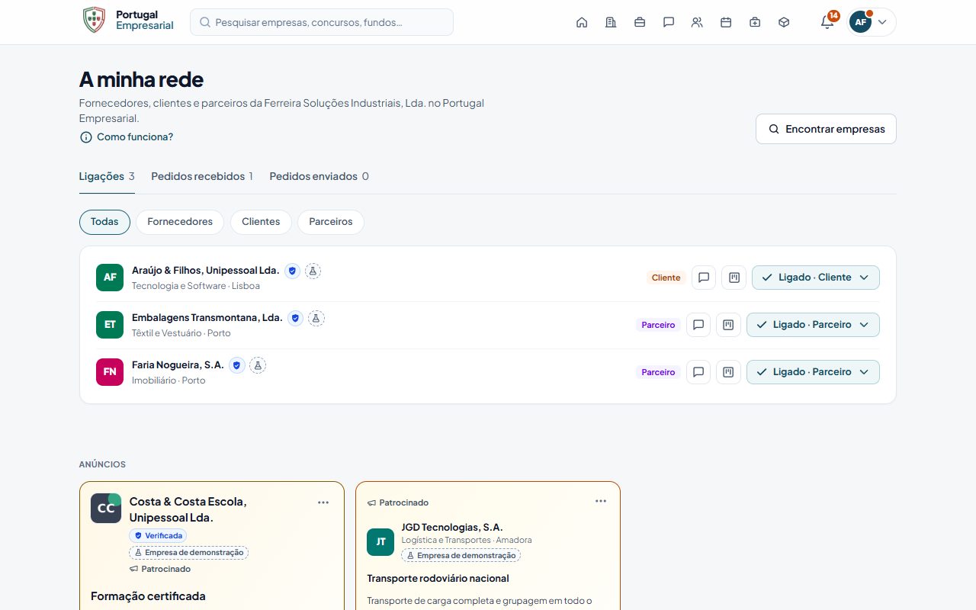
Task: Click the briefcase-with-plus icon in navigation
Action: click(755, 22)
